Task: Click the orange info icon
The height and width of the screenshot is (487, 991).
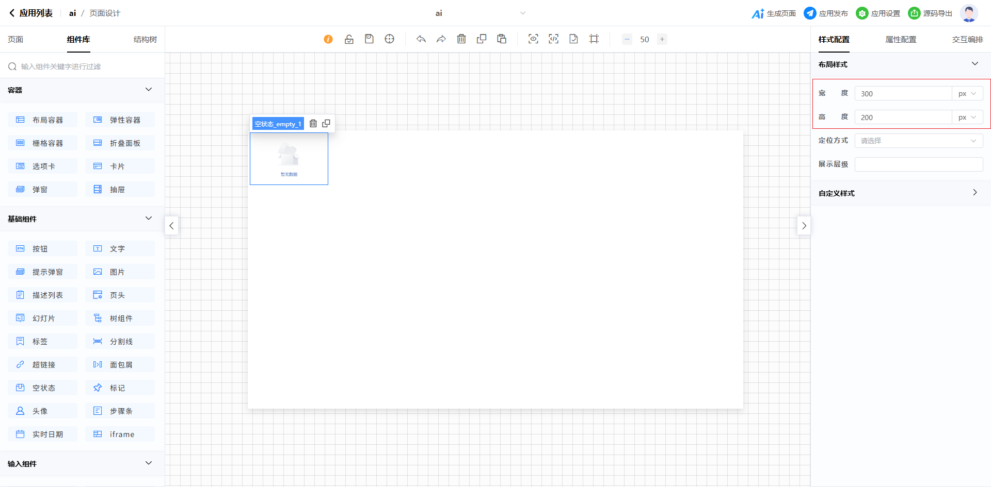Action: (x=328, y=39)
